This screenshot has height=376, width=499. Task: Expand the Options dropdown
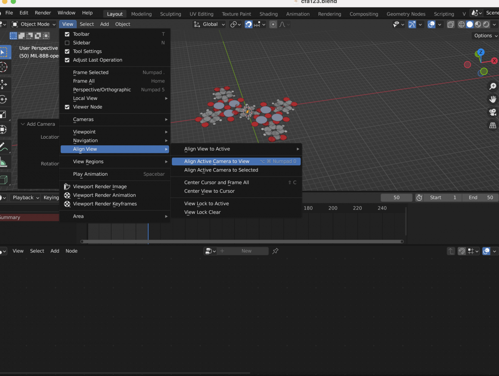pyautogui.click(x=485, y=36)
